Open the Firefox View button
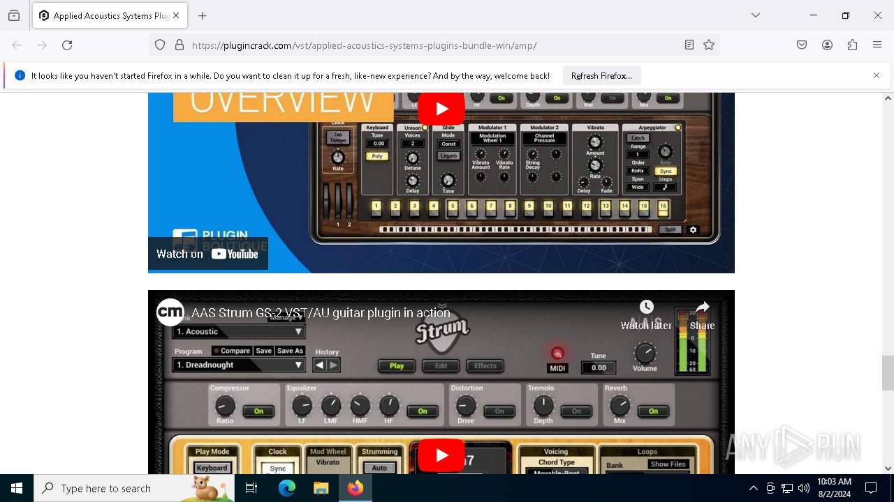The width and height of the screenshot is (894, 502). click(x=14, y=15)
